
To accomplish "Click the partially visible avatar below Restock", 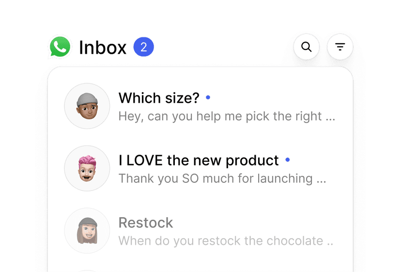I will [87, 270].
